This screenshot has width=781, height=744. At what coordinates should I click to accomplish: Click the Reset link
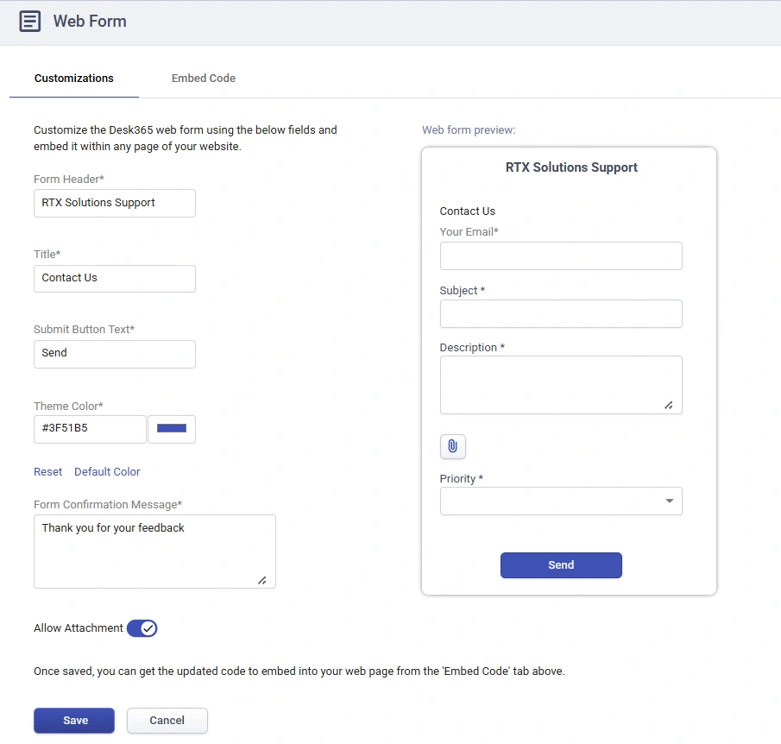tap(47, 472)
